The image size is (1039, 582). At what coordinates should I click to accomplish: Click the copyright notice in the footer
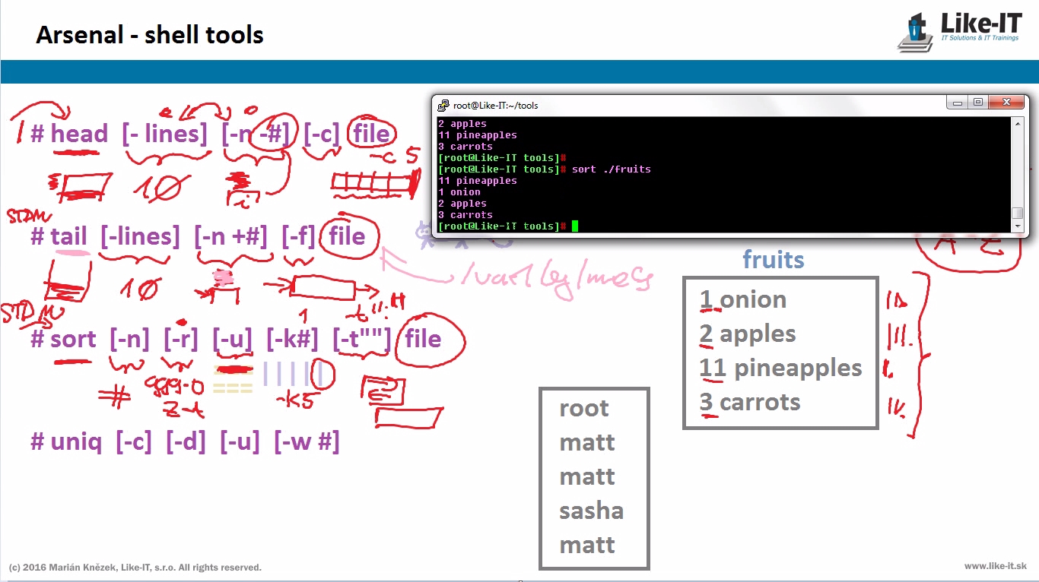tap(135, 568)
